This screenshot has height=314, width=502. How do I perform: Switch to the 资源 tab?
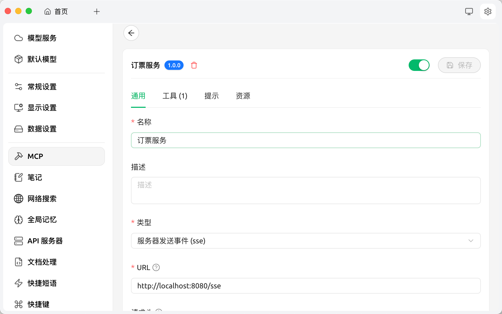pos(243,96)
